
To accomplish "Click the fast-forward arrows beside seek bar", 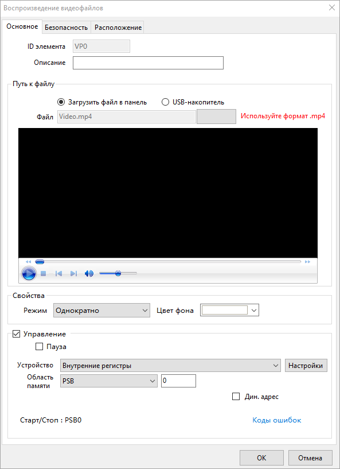I will click(307, 262).
